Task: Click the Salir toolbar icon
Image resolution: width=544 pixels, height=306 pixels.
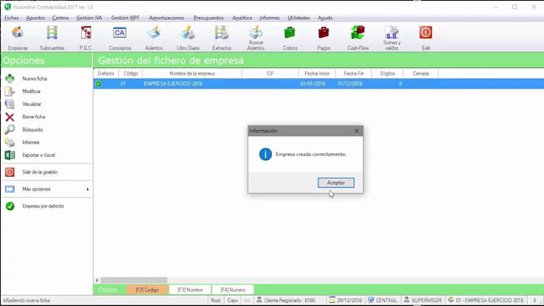Action: [426, 38]
